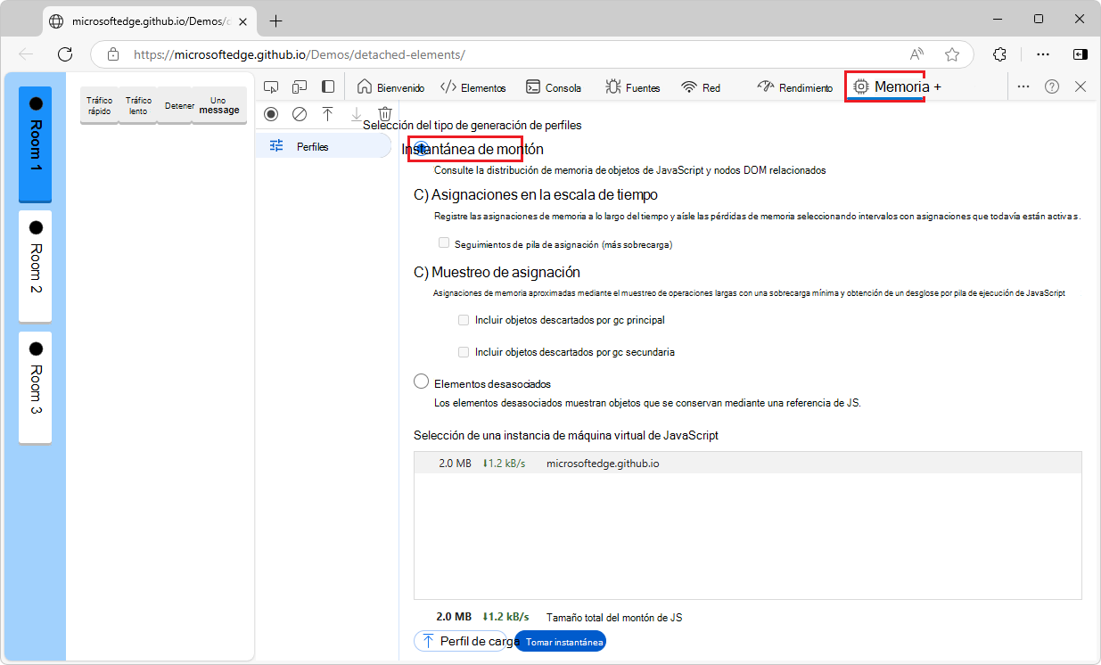Select the Instantánea de montón radio button
The width and height of the screenshot is (1101, 665).
(x=422, y=149)
